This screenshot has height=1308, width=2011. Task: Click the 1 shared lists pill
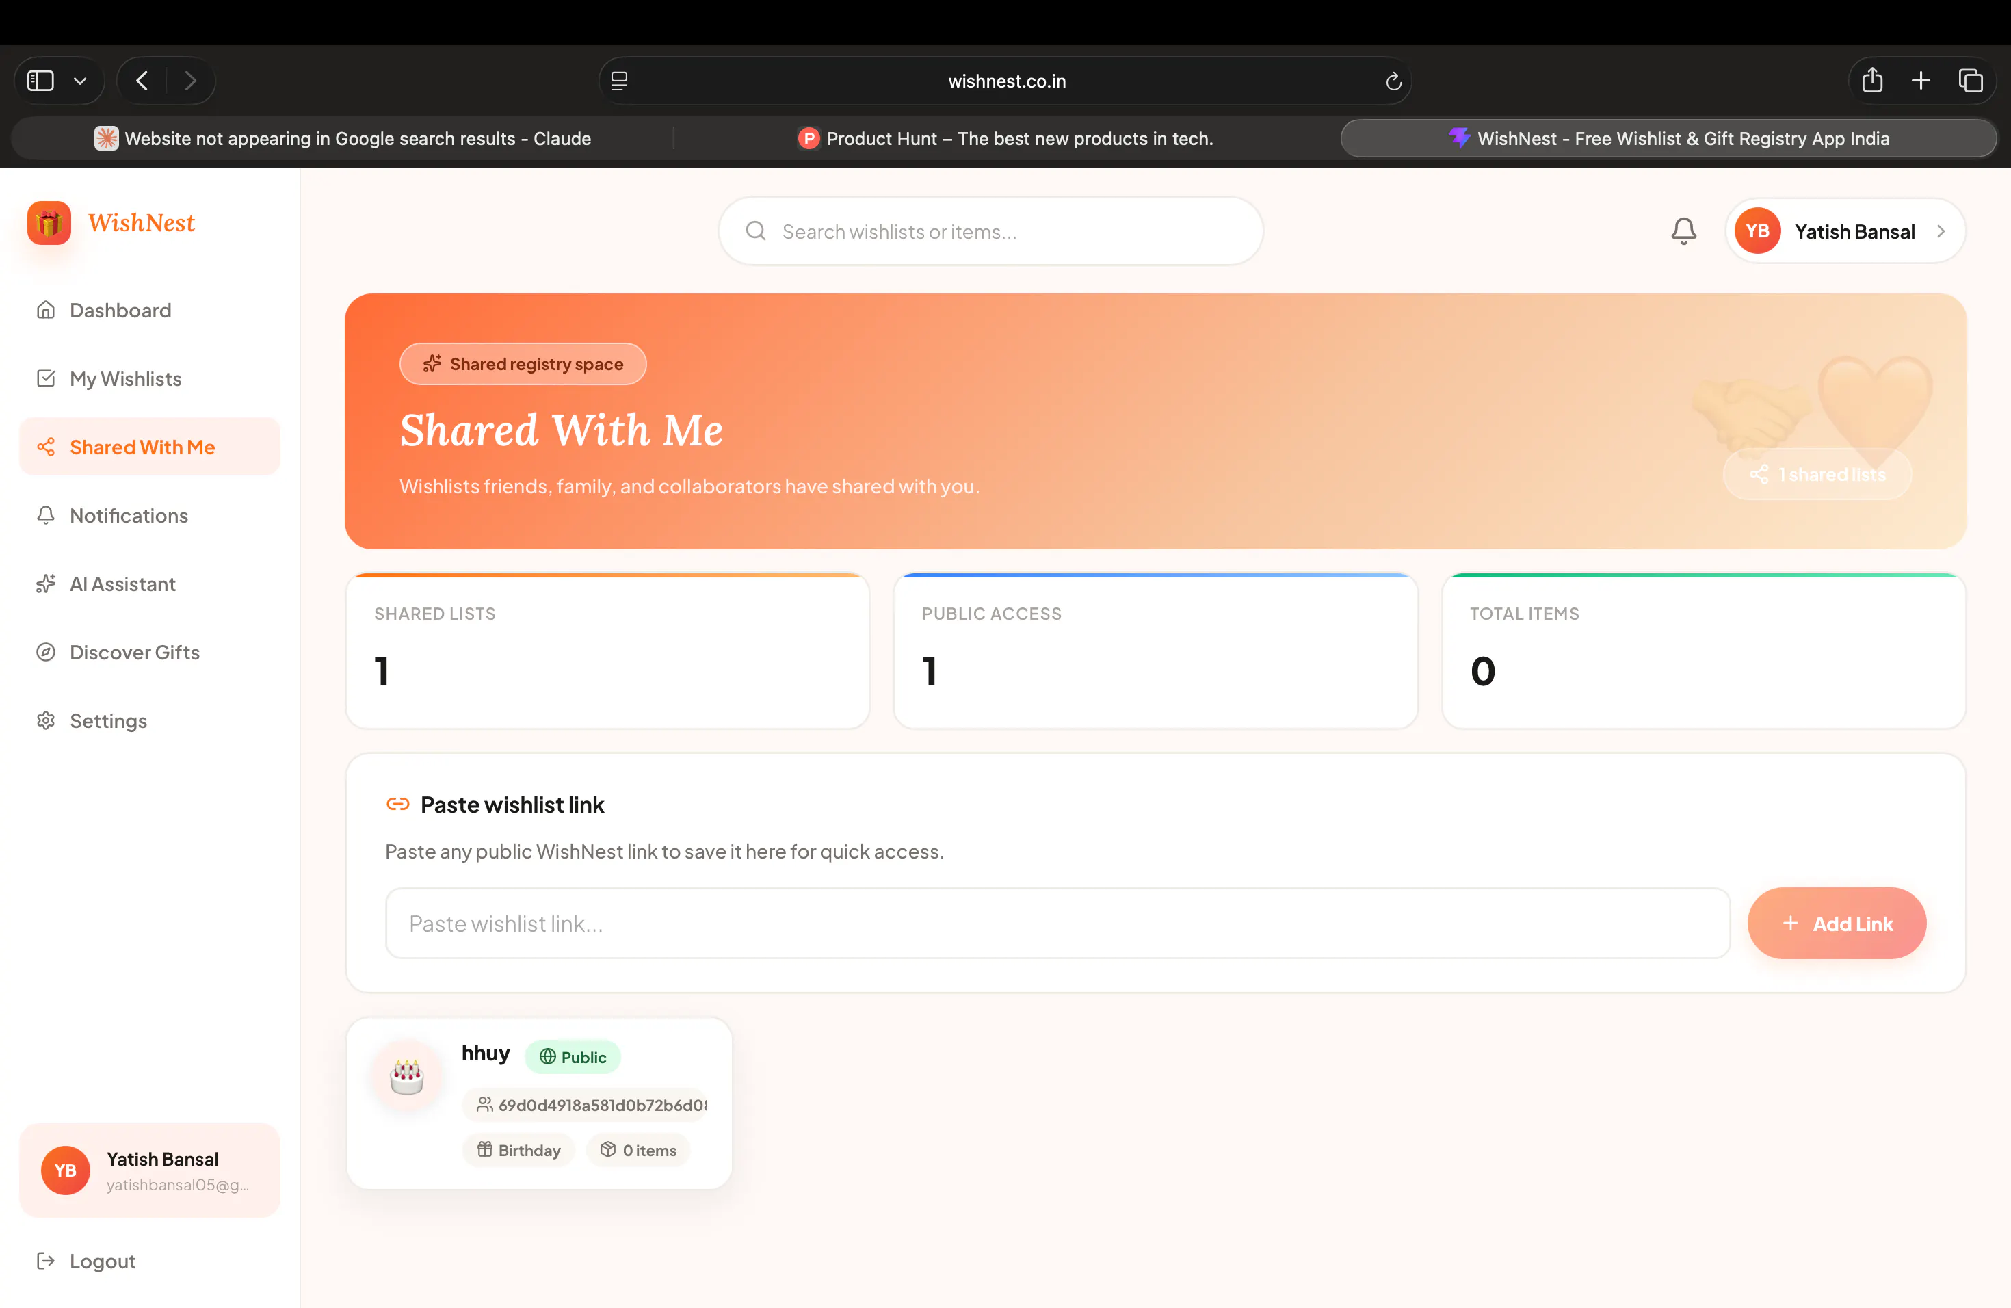pyautogui.click(x=1817, y=475)
